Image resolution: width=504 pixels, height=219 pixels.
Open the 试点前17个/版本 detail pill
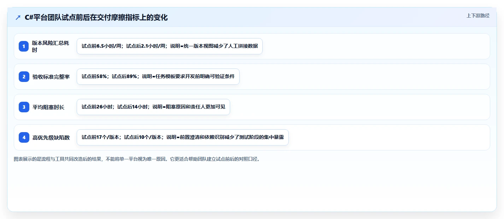coord(183,137)
